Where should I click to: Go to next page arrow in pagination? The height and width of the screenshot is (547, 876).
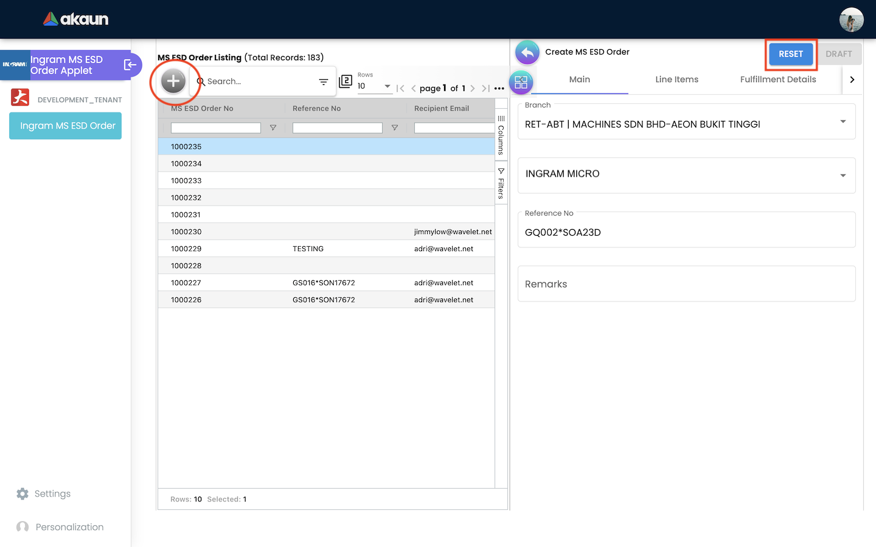click(473, 89)
